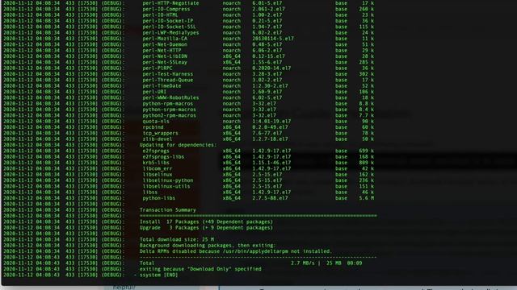Viewport: 517px width, 290px height.
Task: Click version '20130114-5.el7' value
Action: 273,39
